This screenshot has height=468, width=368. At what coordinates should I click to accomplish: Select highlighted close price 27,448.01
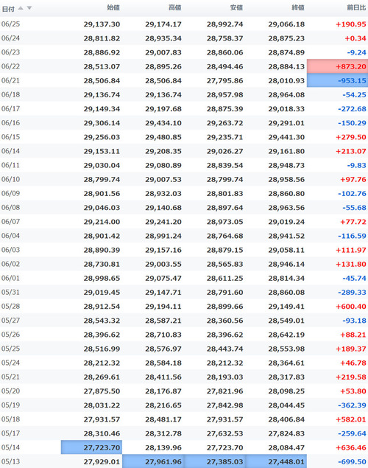tap(276, 461)
